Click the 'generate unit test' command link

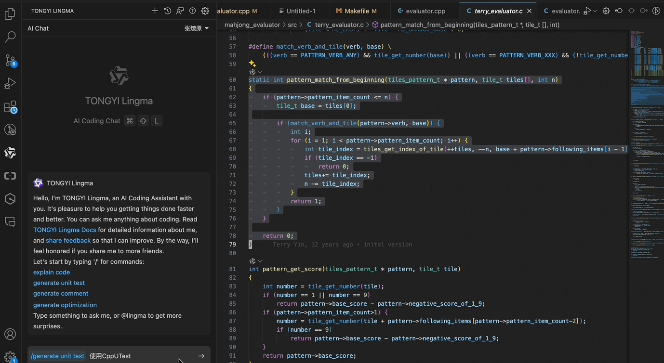point(59,283)
